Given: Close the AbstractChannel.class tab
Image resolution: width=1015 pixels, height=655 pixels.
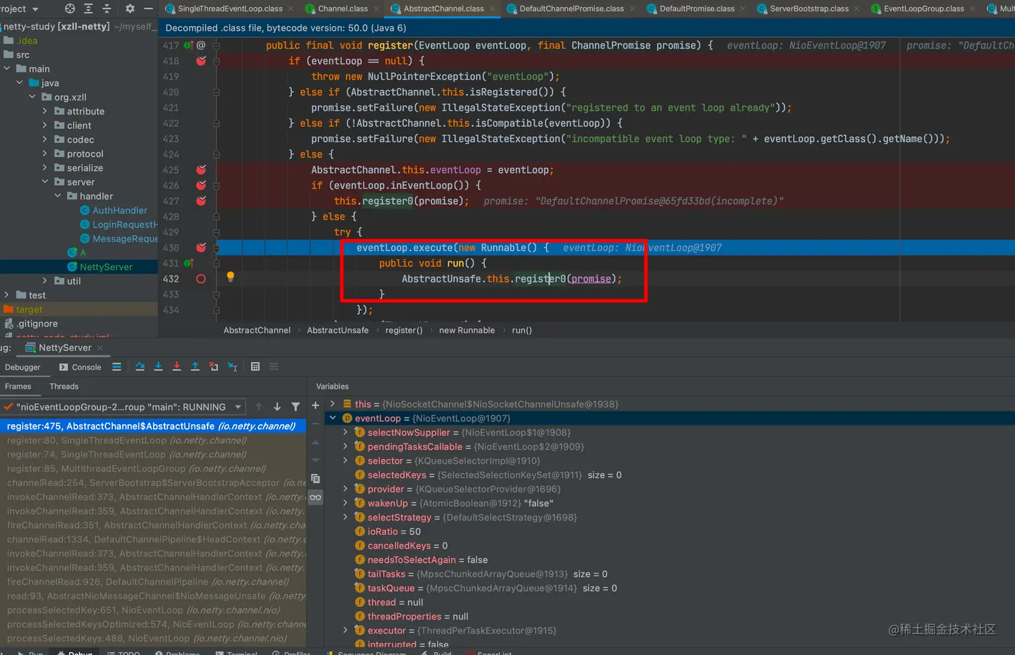Looking at the screenshot, I should click(493, 9).
